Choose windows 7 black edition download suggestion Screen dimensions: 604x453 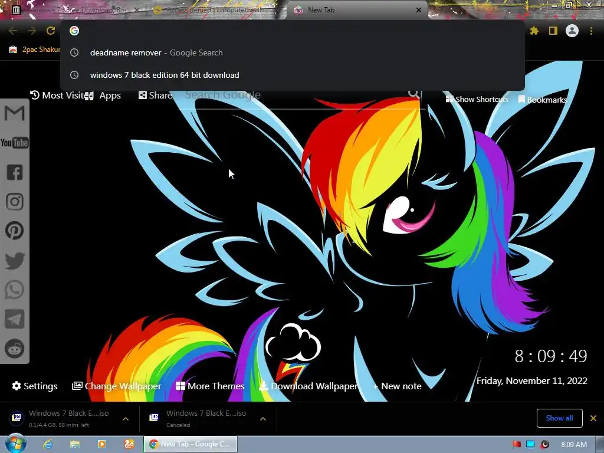[x=293, y=75]
